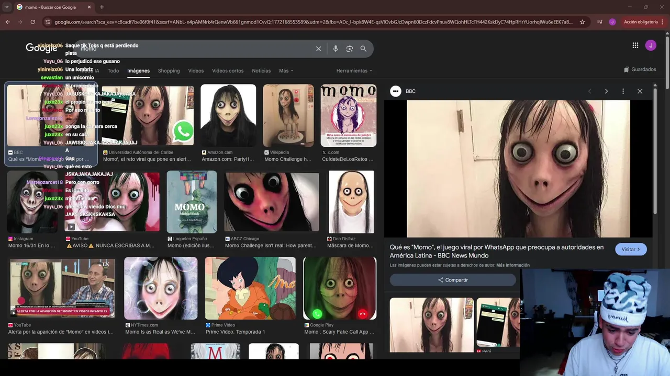Open the Don Disfraz mask thumbnail

[x=351, y=202]
